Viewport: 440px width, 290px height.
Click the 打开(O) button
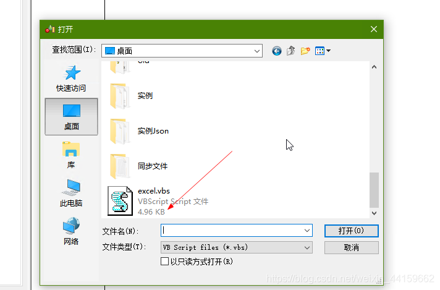[352, 231]
